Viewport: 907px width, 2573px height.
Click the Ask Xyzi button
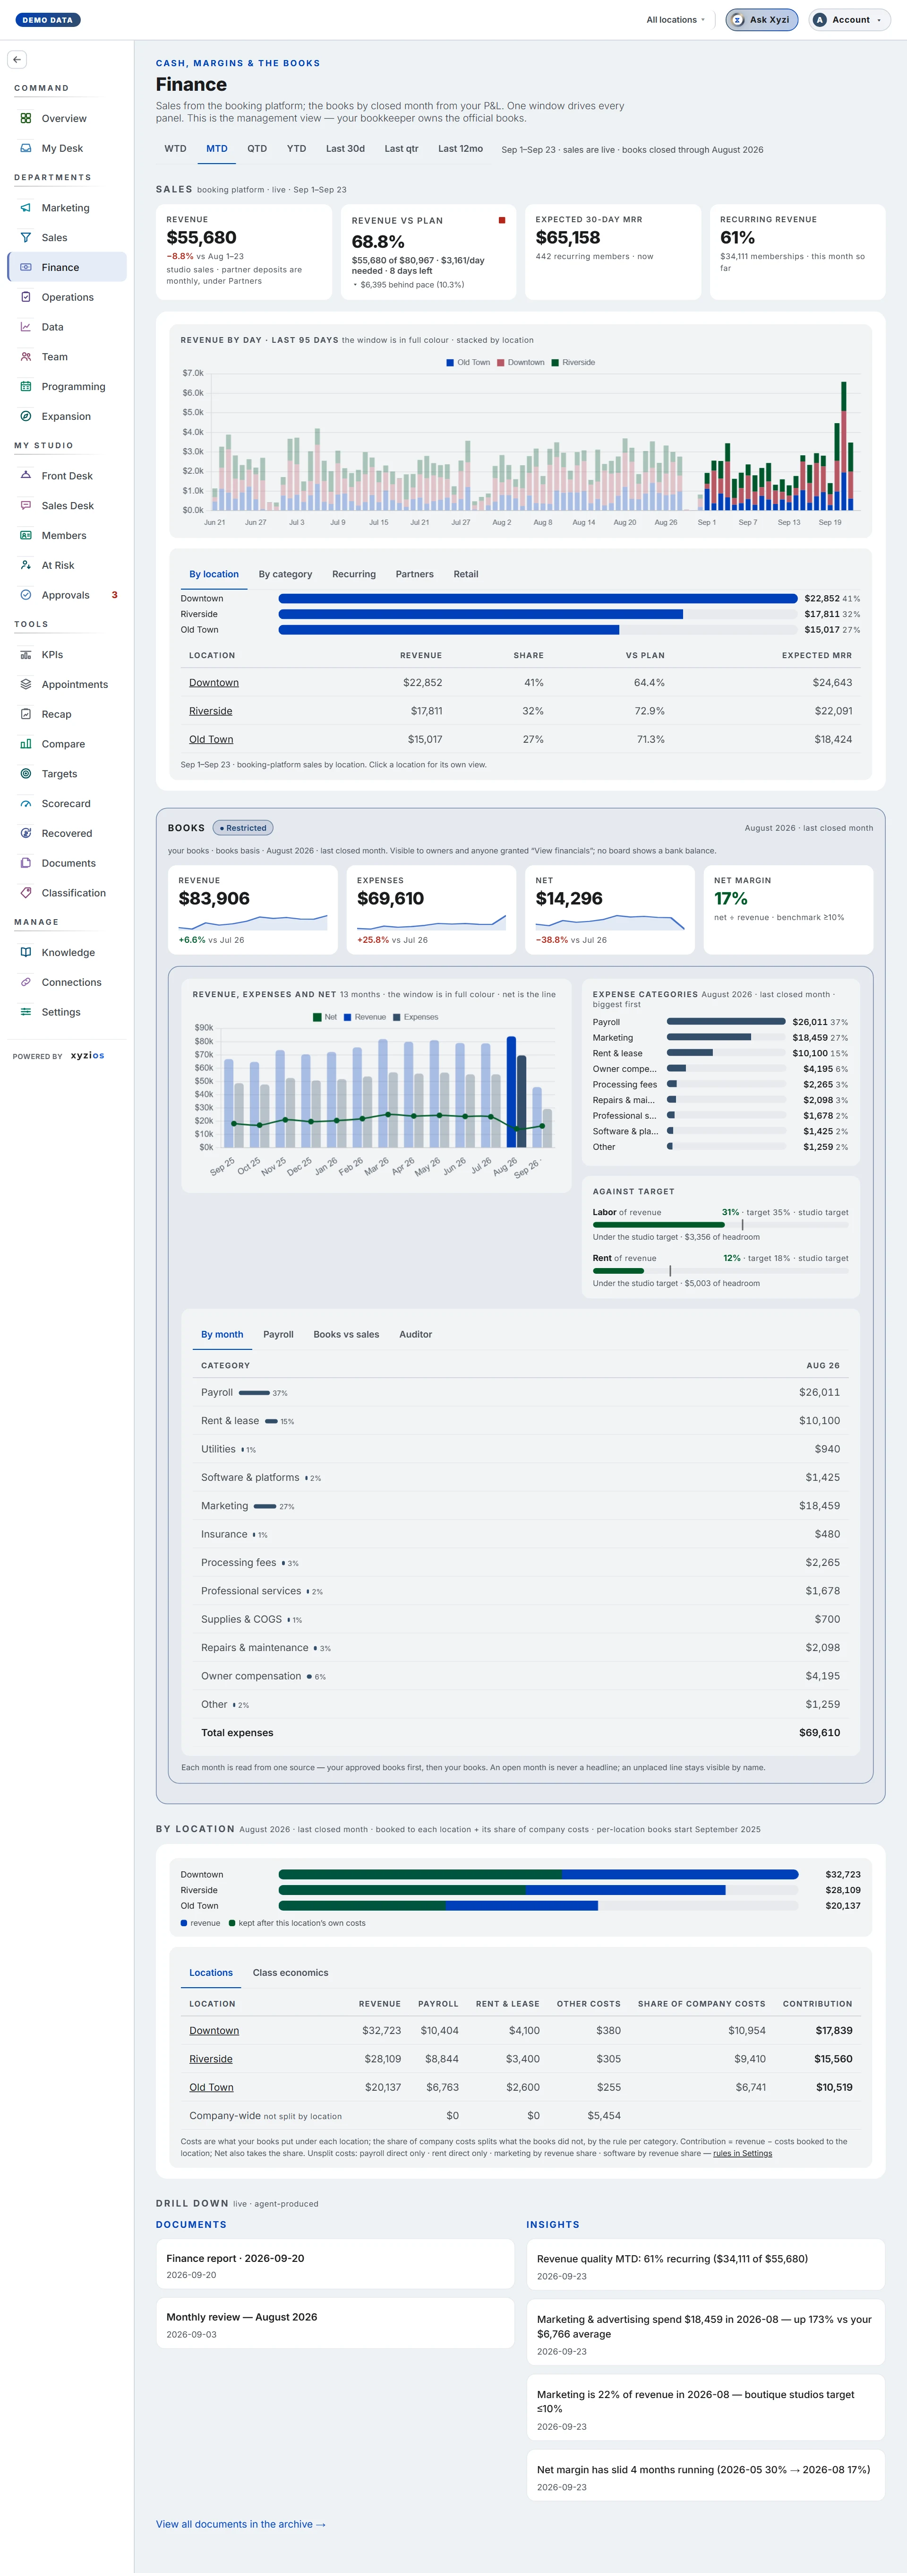coord(762,20)
